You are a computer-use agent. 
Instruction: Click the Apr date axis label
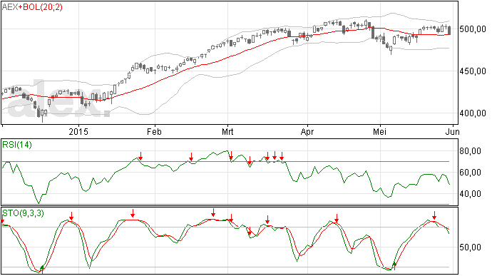(307, 131)
